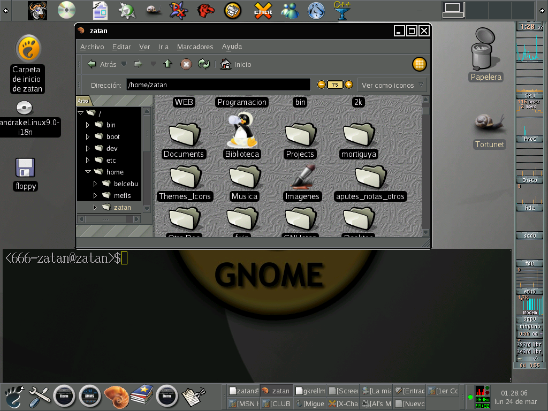
Task: Open the forward history dropdown arrow
Action: click(153, 64)
